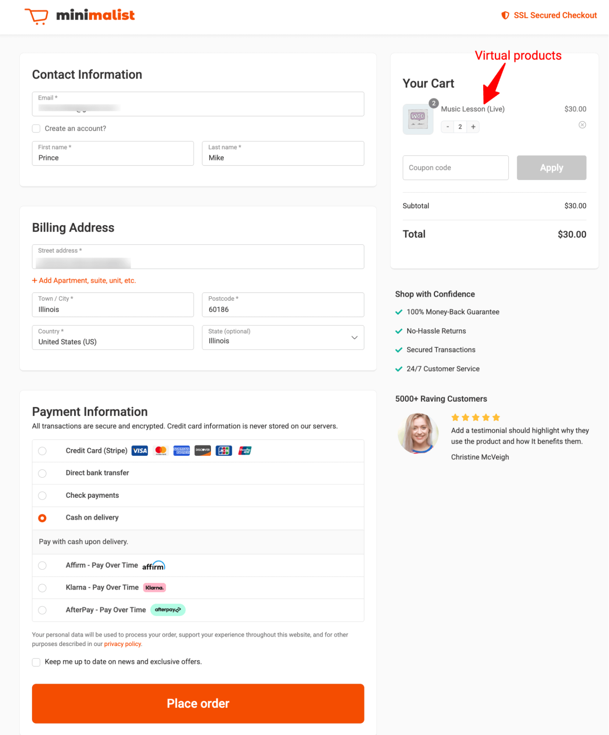Check the Create an account checkbox
Viewport: 609px width, 735px height.
[x=36, y=129]
